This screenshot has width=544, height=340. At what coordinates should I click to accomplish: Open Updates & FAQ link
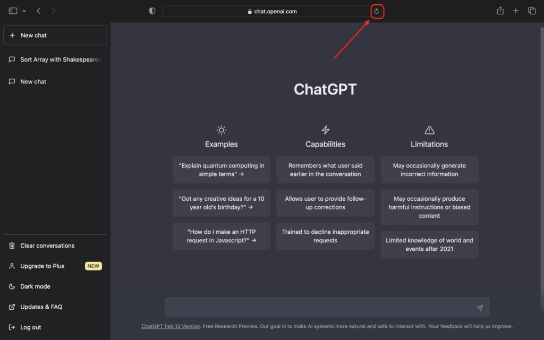41,307
